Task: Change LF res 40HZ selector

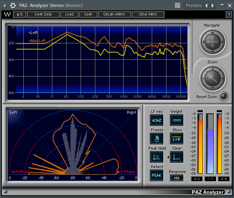Action: [157, 120]
